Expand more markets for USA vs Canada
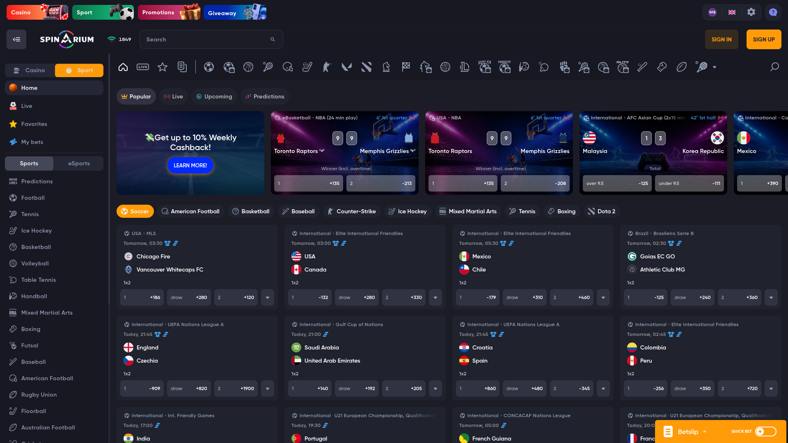The image size is (788, 443). [x=435, y=297]
